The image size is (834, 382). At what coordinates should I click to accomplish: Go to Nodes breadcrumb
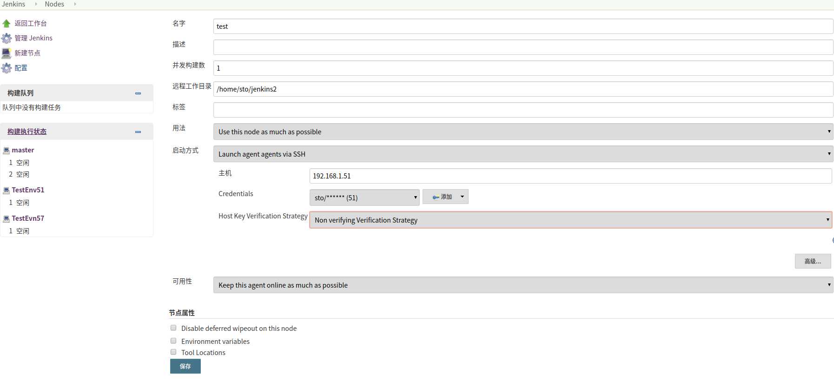point(54,4)
